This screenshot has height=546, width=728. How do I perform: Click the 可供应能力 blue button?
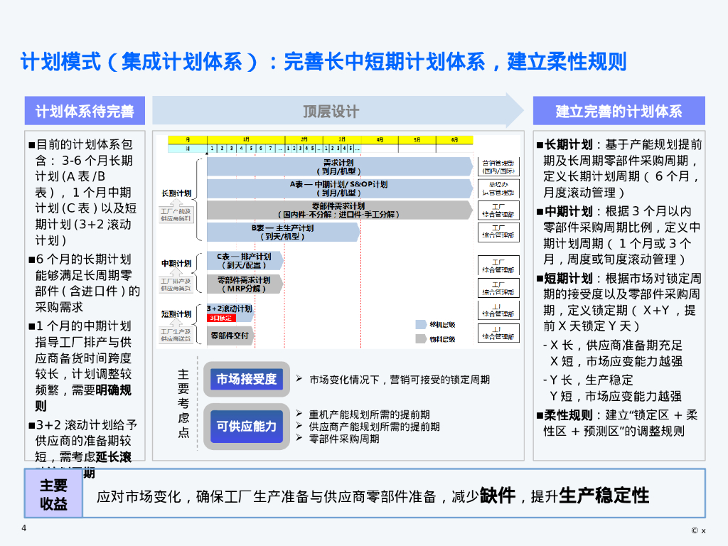tap(246, 426)
